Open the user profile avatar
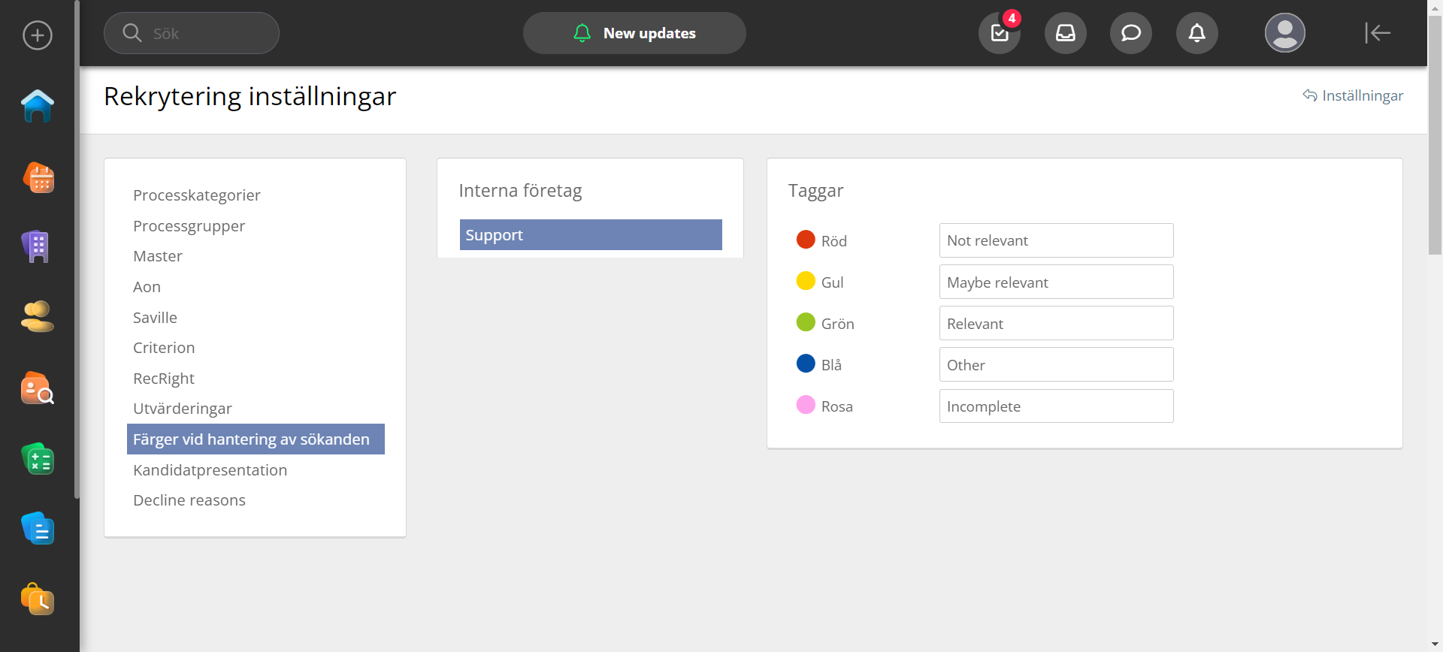 1284,33
